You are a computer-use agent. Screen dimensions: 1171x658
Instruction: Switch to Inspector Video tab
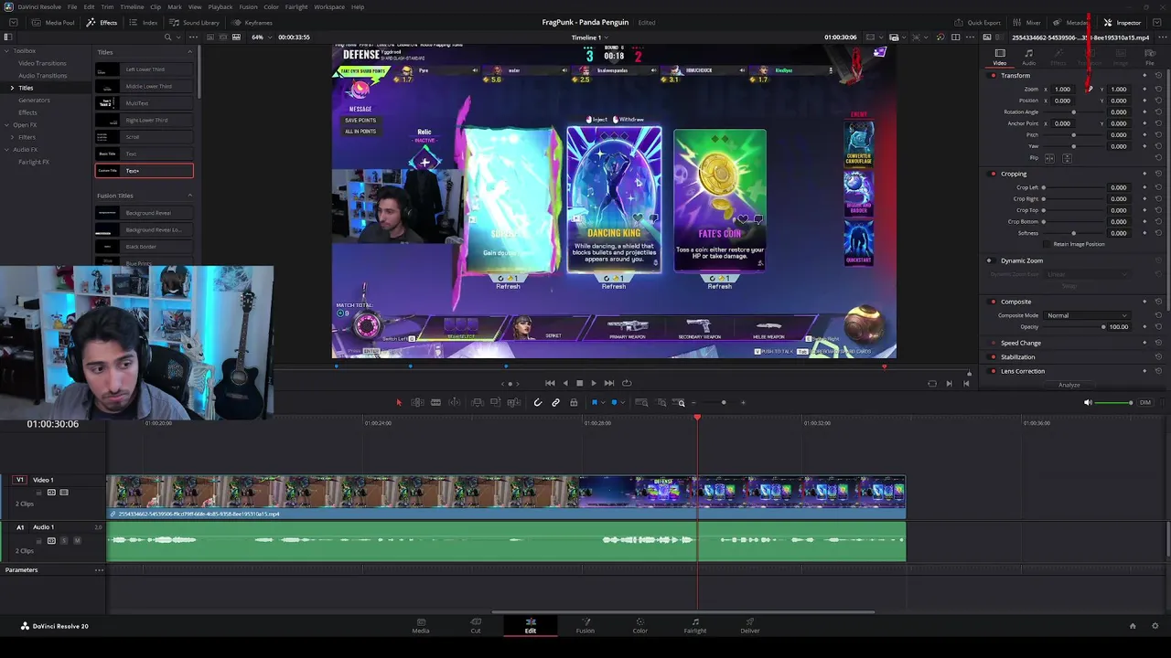1000,57
